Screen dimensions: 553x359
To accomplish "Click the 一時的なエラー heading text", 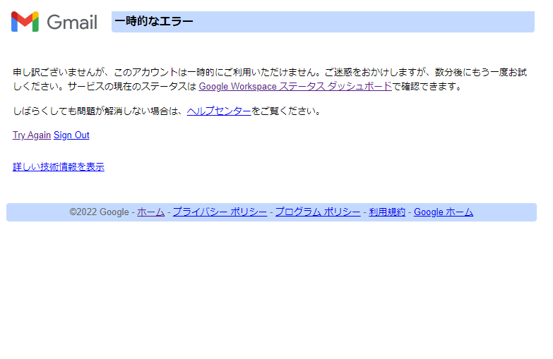I will pyautogui.click(x=154, y=21).
